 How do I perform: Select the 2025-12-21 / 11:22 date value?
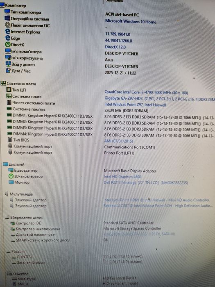click(120, 73)
